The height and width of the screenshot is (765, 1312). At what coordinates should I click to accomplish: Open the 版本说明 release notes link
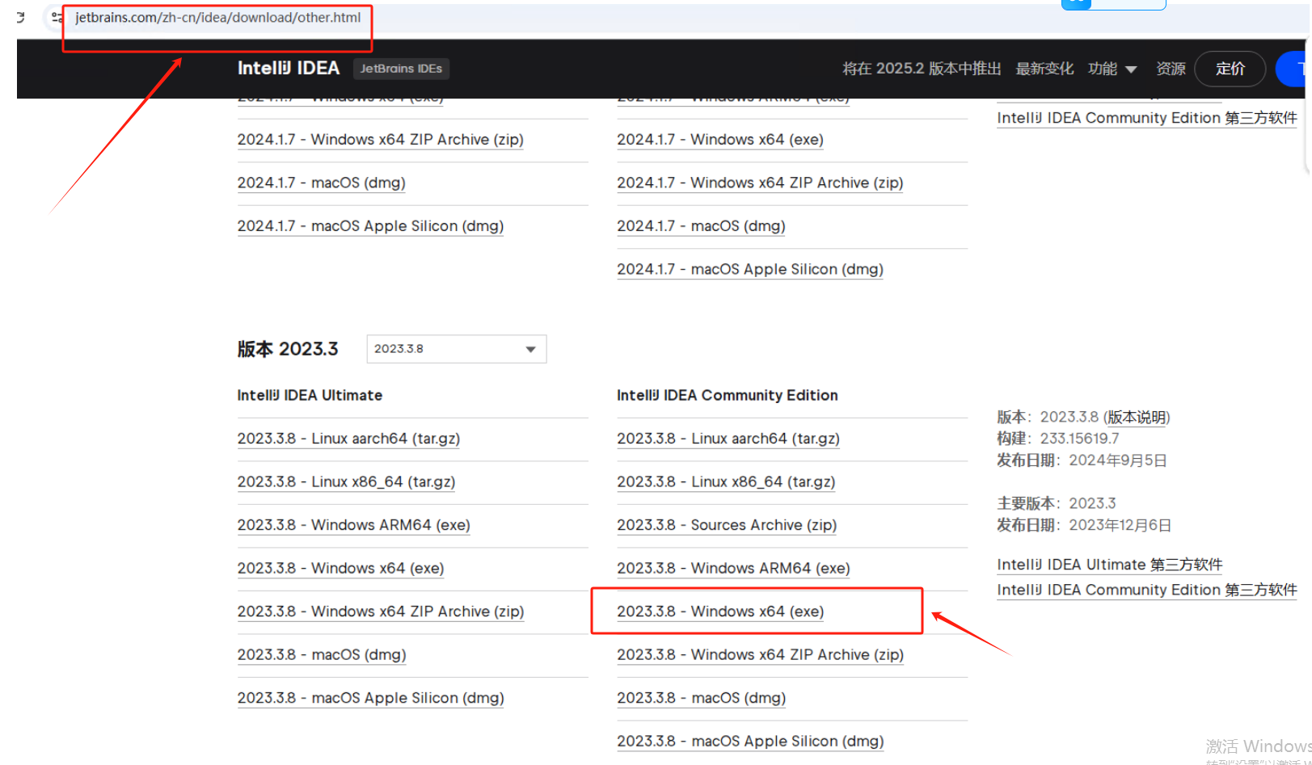tap(1137, 418)
